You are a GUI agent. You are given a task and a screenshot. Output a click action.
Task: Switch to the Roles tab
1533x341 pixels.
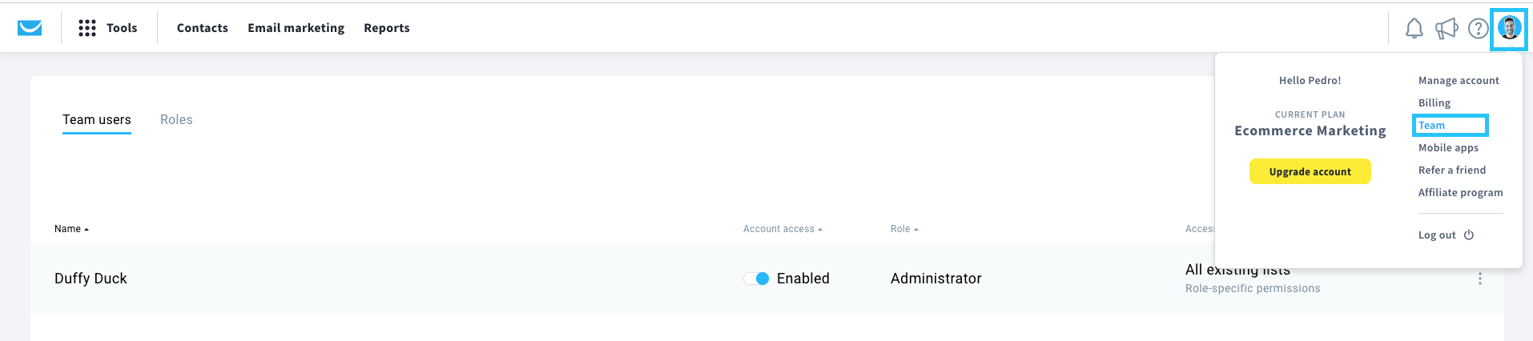coord(176,120)
